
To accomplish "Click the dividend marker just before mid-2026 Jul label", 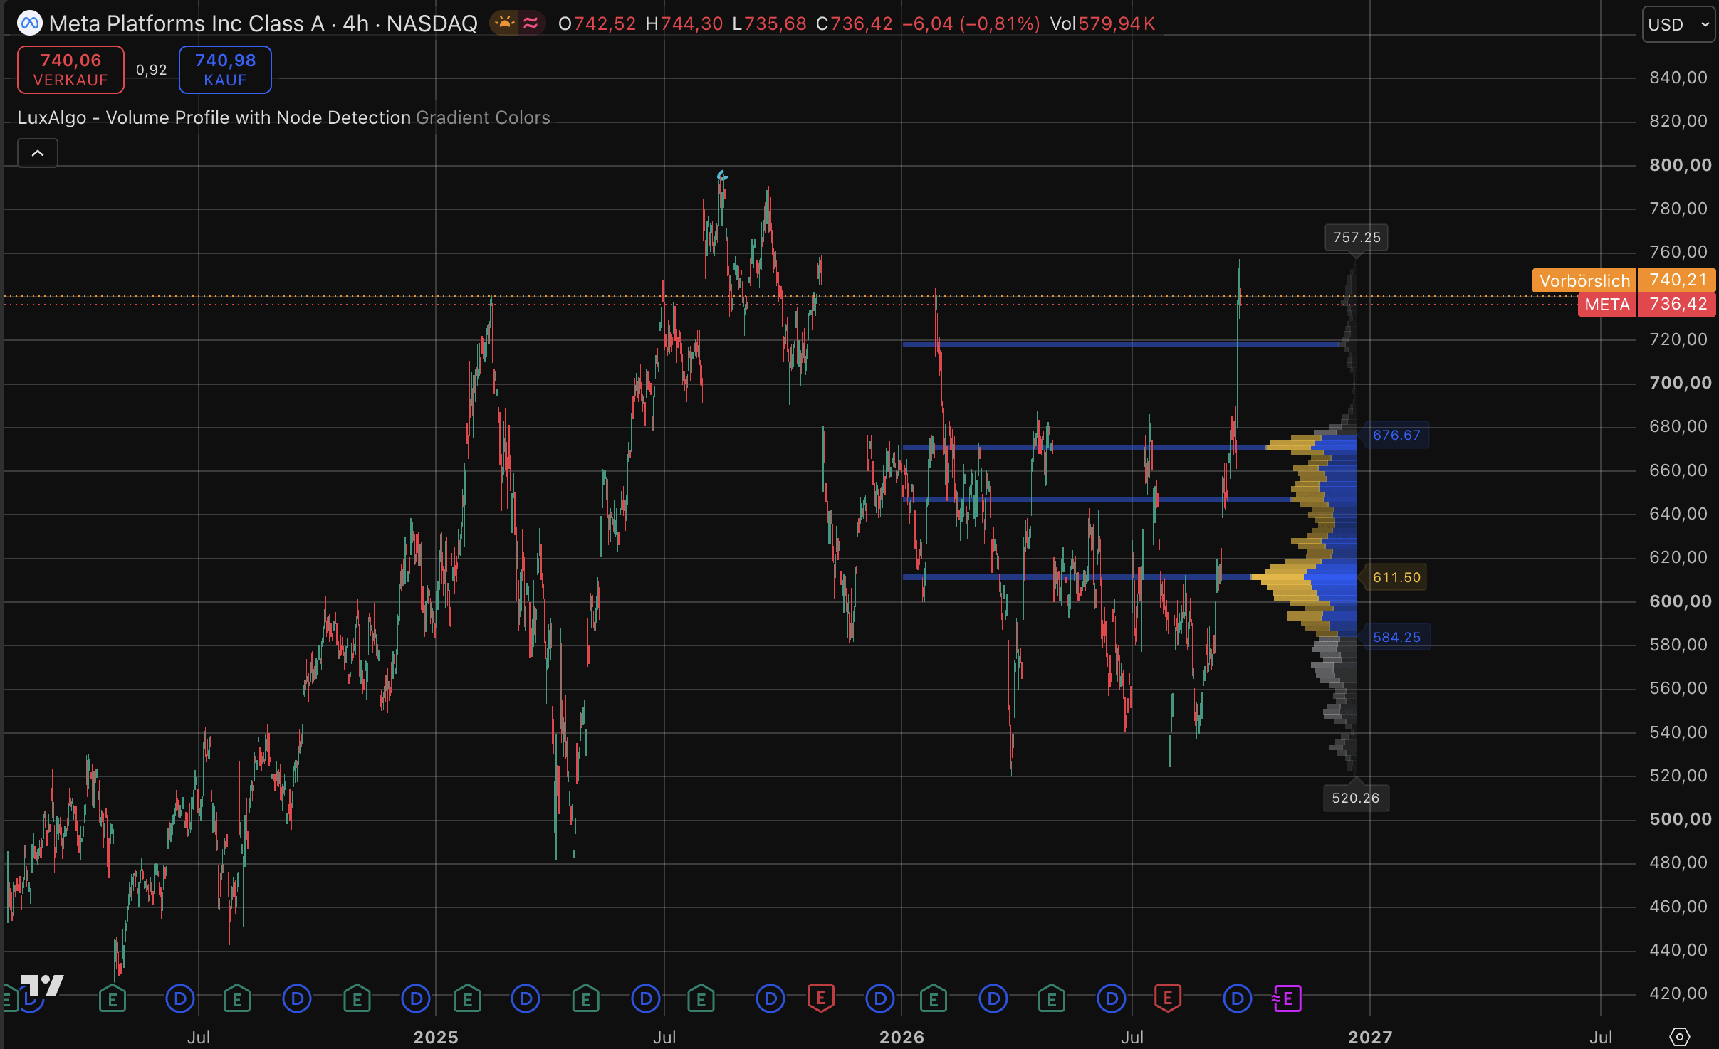I will tap(1112, 998).
